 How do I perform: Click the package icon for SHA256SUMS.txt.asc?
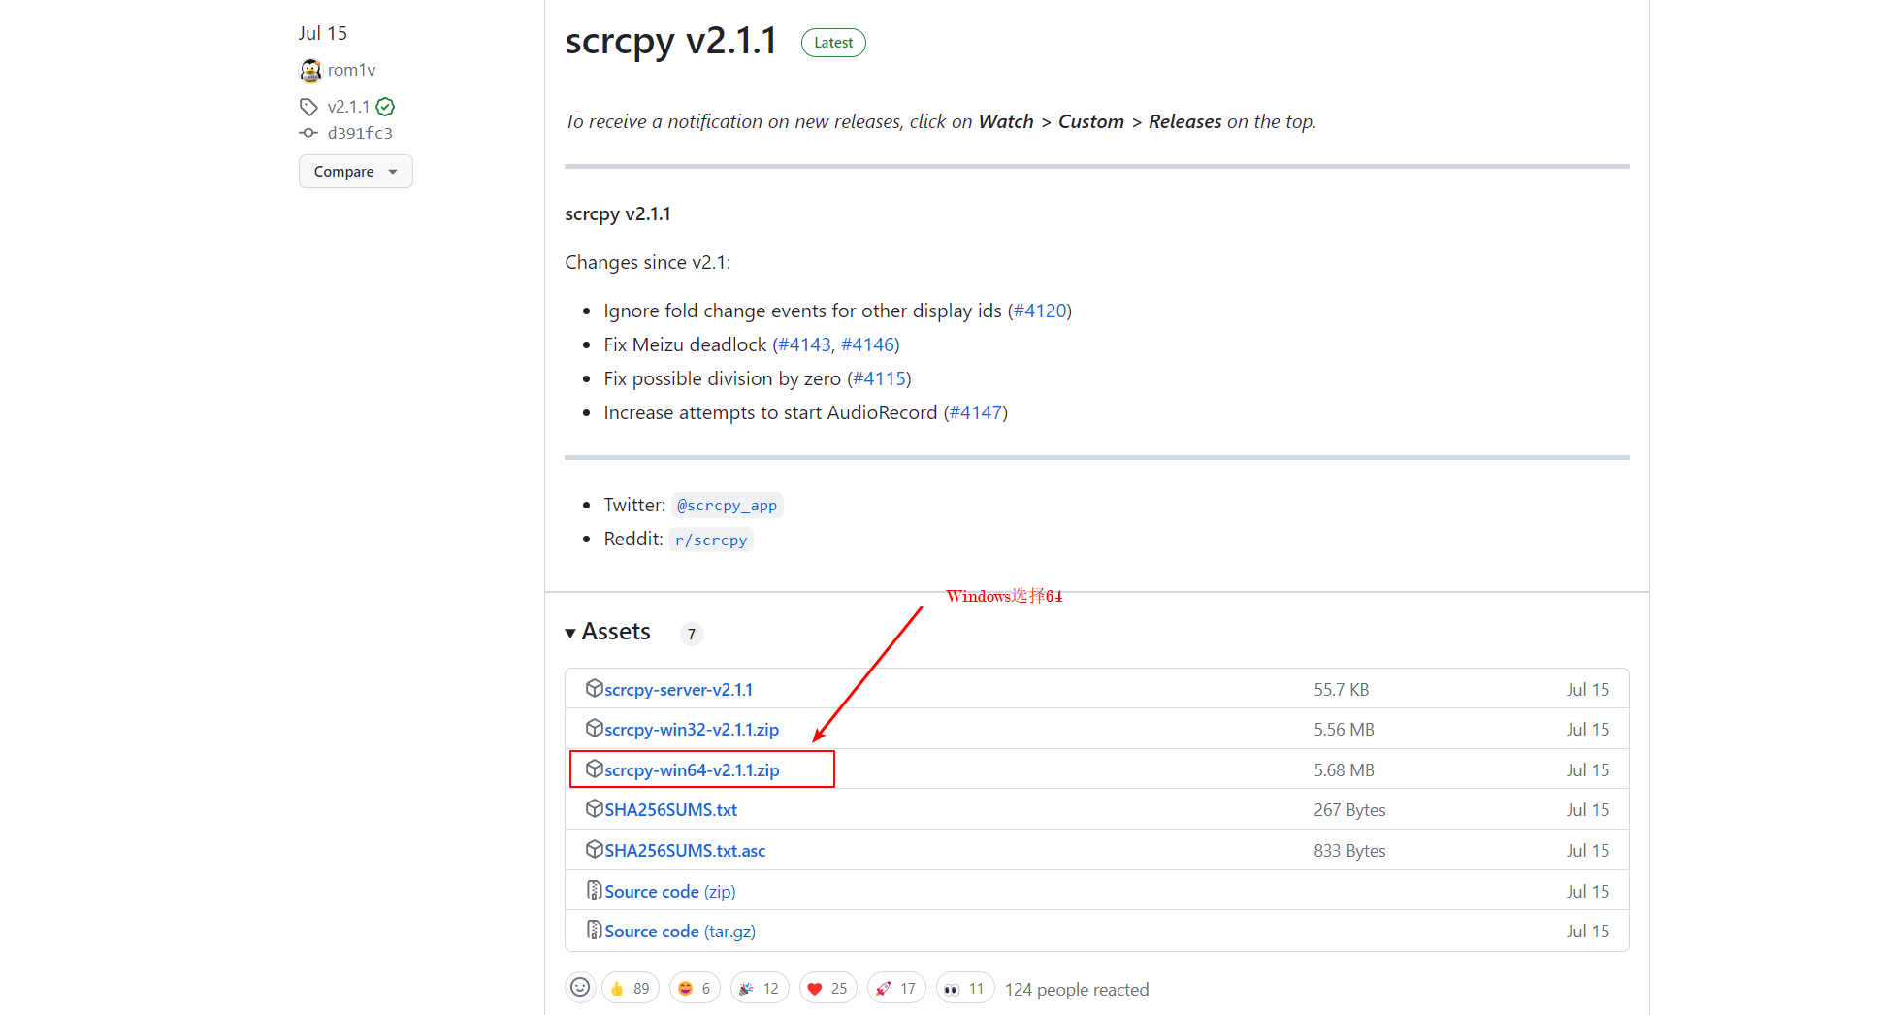click(x=595, y=849)
